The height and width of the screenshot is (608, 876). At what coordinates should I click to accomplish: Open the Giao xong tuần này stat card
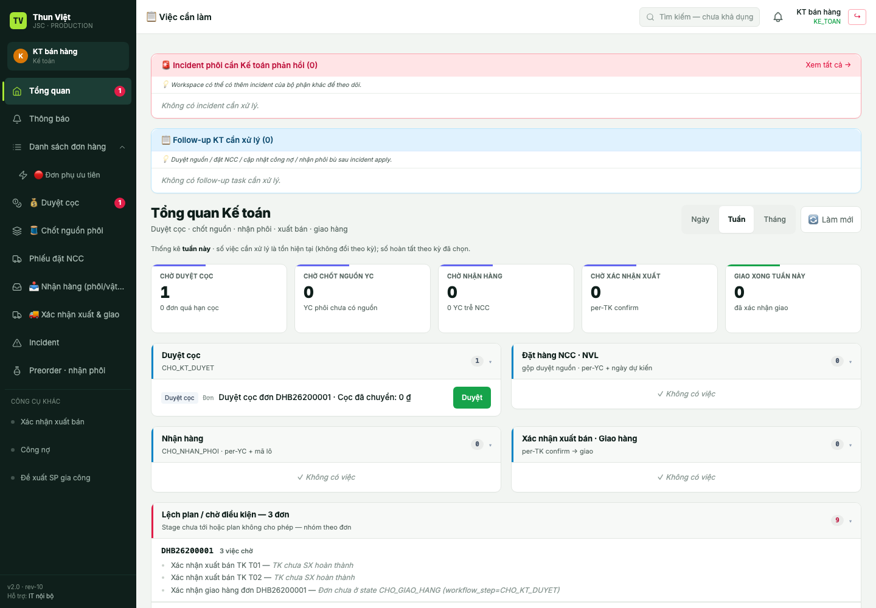click(793, 299)
